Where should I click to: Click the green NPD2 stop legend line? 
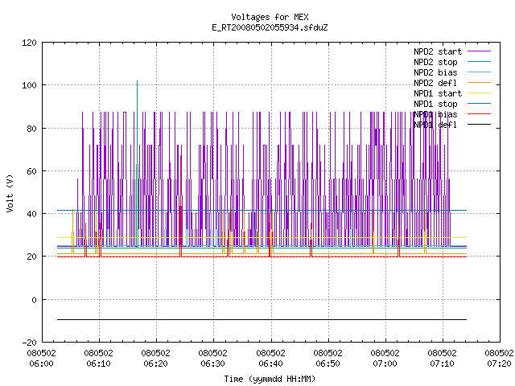pyautogui.click(x=479, y=62)
